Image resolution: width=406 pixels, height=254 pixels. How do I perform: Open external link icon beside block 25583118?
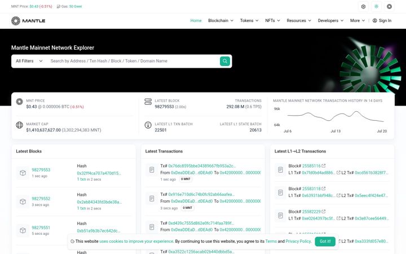click(324, 189)
